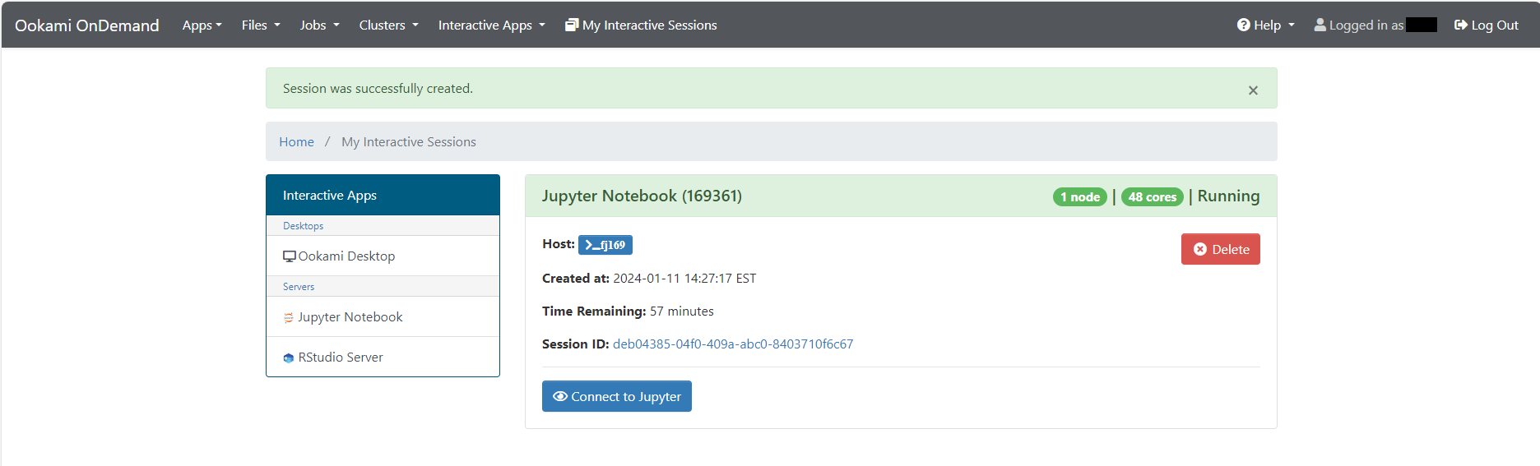Open the Apps dropdown menu

pos(202,25)
